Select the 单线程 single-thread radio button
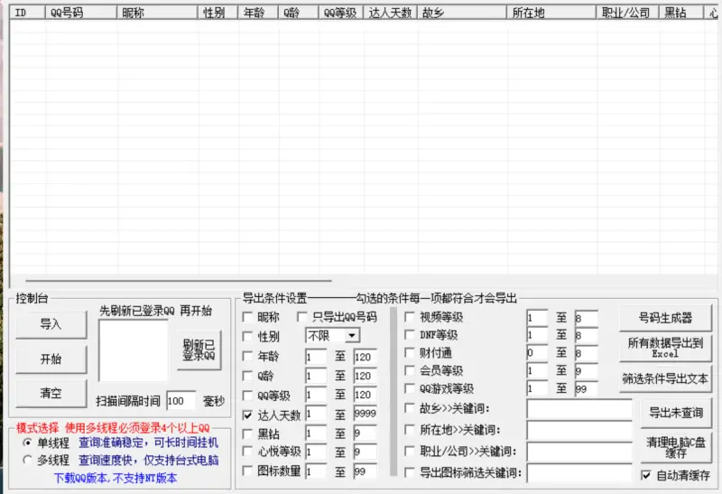 (28, 443)
